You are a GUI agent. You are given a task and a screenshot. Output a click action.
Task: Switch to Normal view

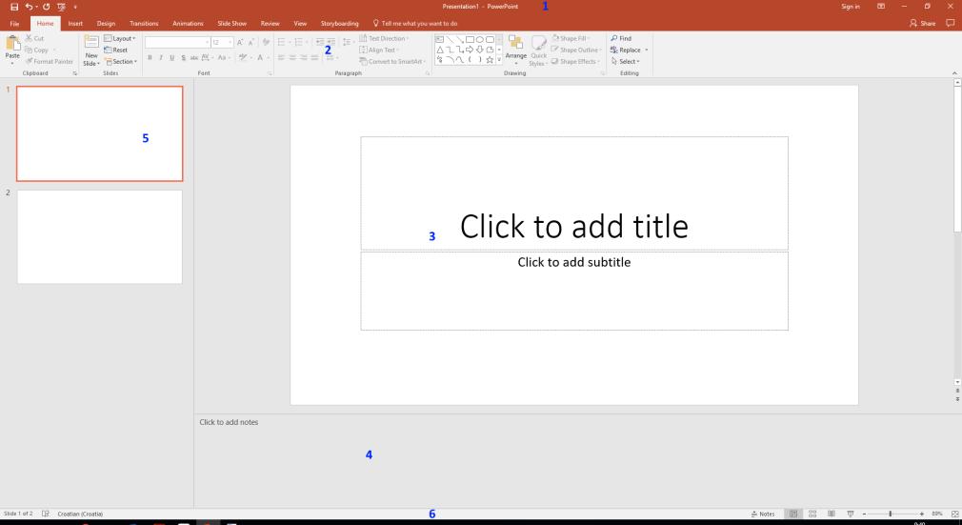pos(793,514)
